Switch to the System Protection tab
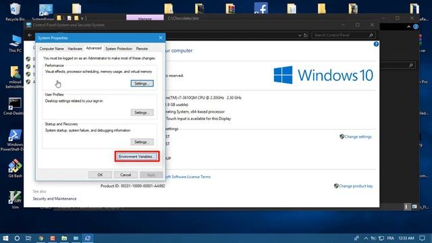 coord(119,49)
